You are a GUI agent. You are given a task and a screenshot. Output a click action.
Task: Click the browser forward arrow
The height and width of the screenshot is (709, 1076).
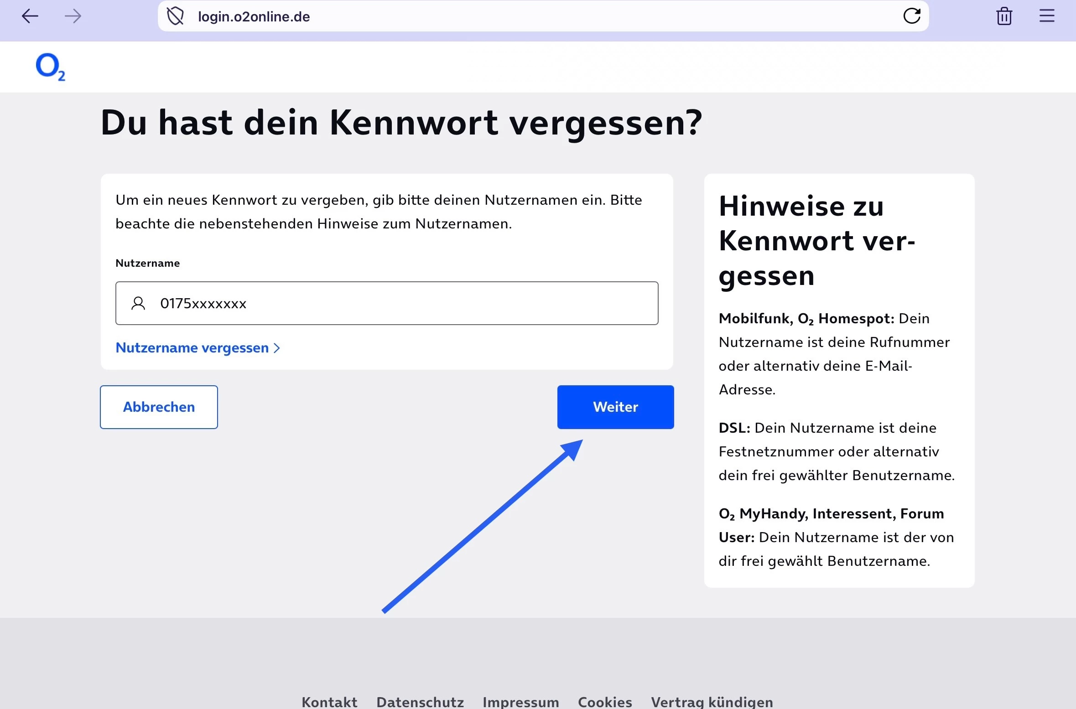[73, 16]
